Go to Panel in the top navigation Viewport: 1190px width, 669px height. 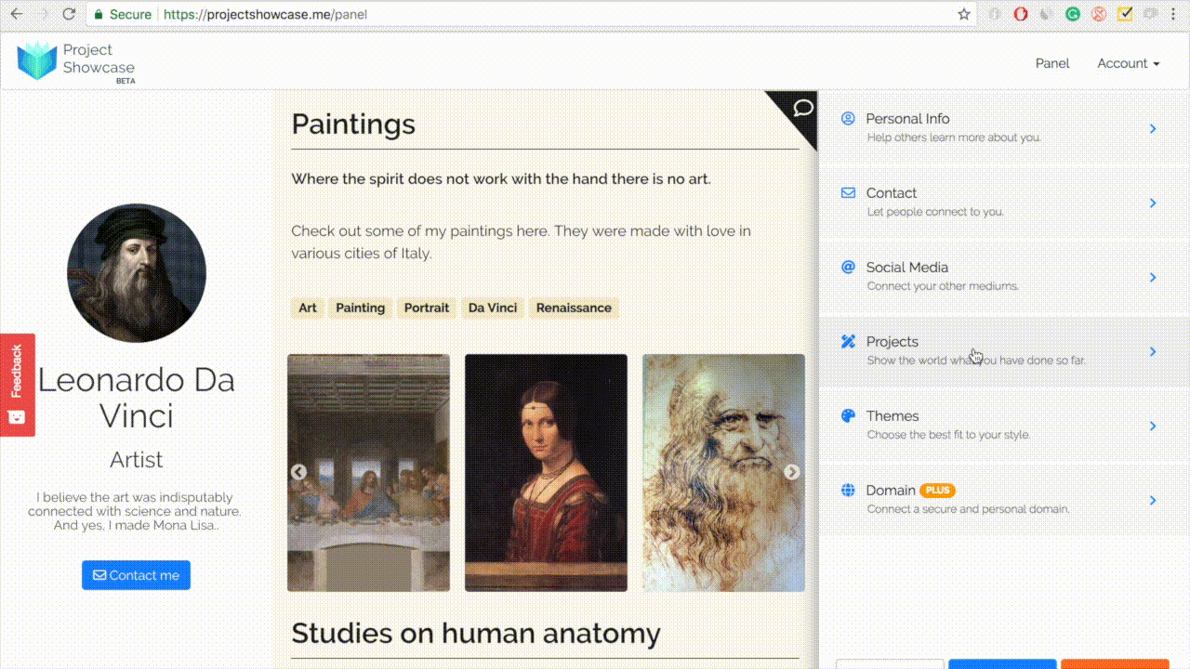point(1052,63)
